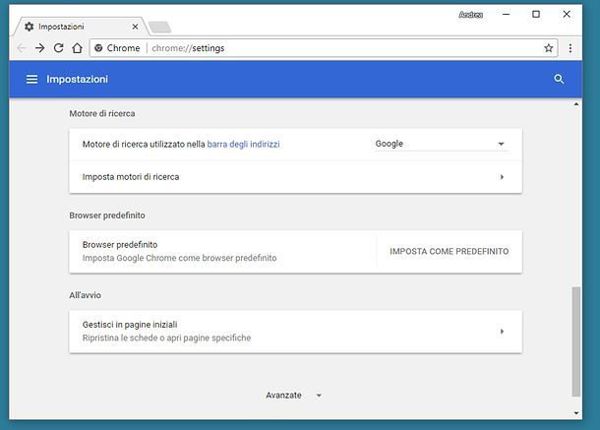Open Chrome three-dot menu
Viewport: 600px width, 430px height.
point(570,48)
